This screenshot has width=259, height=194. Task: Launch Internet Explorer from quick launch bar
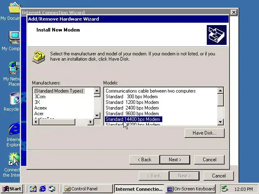(x=42, y=189)
